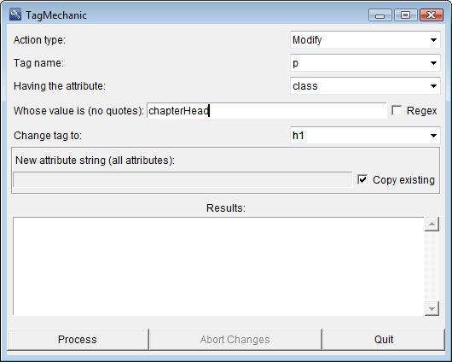The image size is (452, 362).
Task: Uncheck the Copy existing checkbox
Action: tap(362, 179)
